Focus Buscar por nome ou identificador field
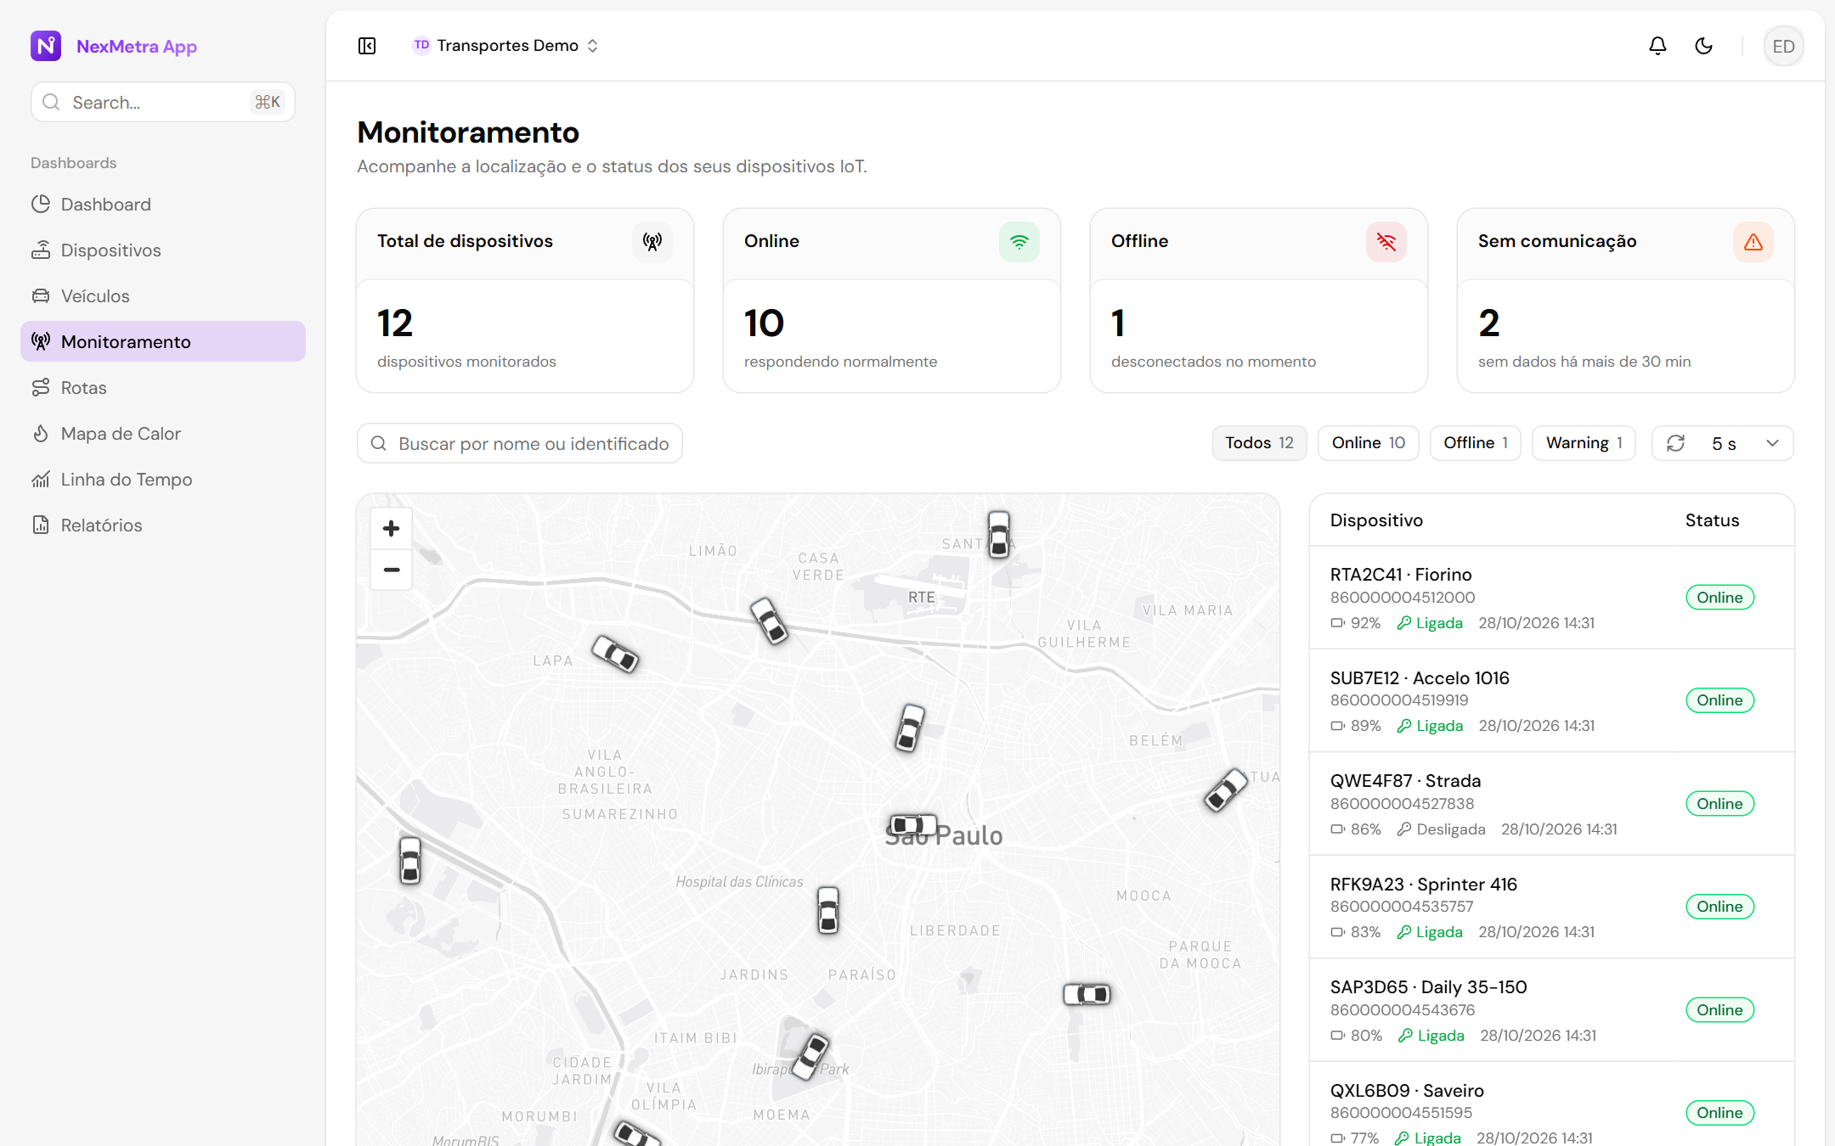The image size is (1835, 1146). pos(520,443)
